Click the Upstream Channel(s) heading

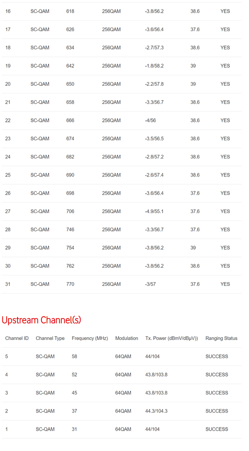[41, 320]
